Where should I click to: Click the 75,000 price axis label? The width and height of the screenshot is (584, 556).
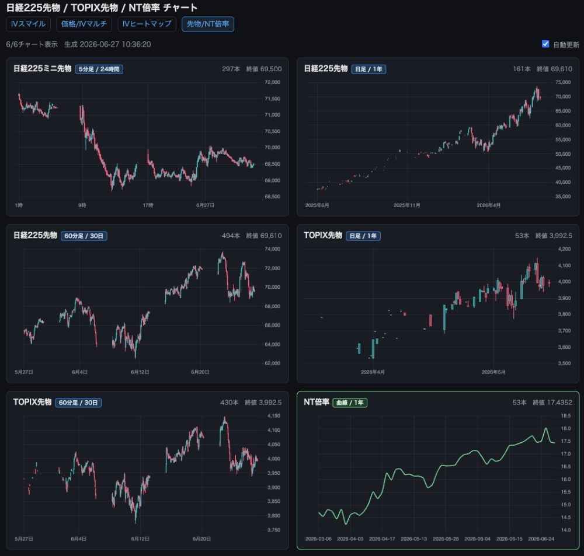(x=563, y=82)
